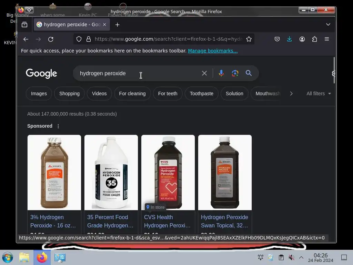
Task: Open the window menu diamond icon in titlebar
Action: 29,10
